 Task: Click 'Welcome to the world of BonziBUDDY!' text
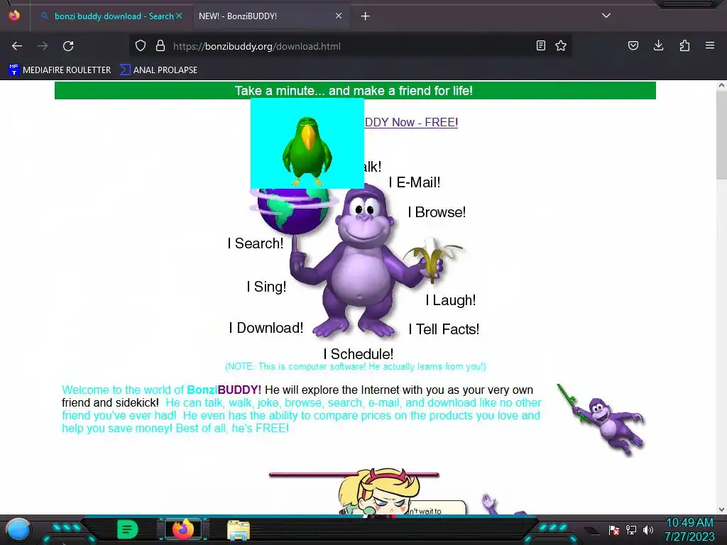coord(161,390)
